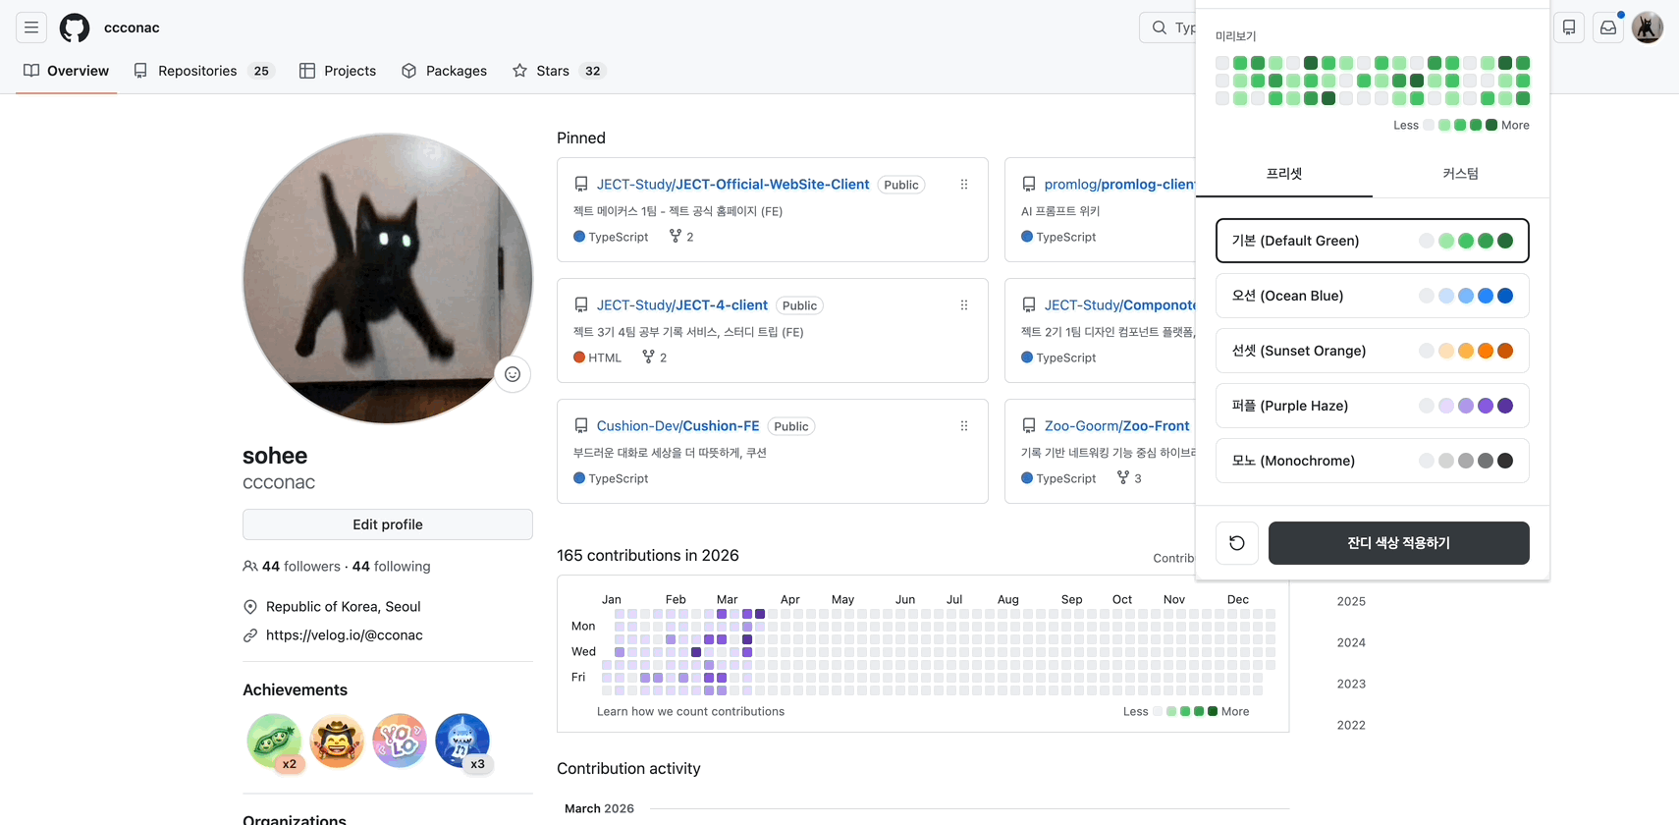Open the Projects tab
This screenshot has width=1679, height=825.
tap(338, 71)
